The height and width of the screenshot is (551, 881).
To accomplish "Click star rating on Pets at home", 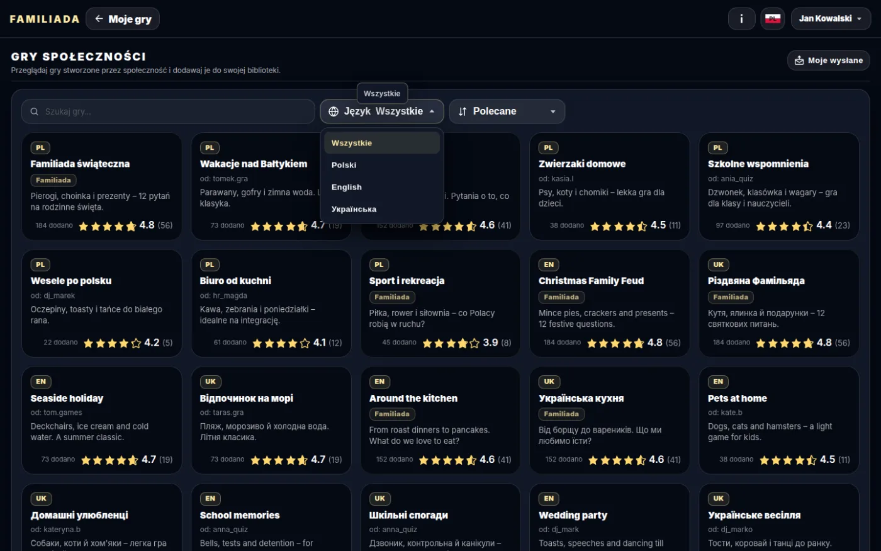I will click(788, 460).
